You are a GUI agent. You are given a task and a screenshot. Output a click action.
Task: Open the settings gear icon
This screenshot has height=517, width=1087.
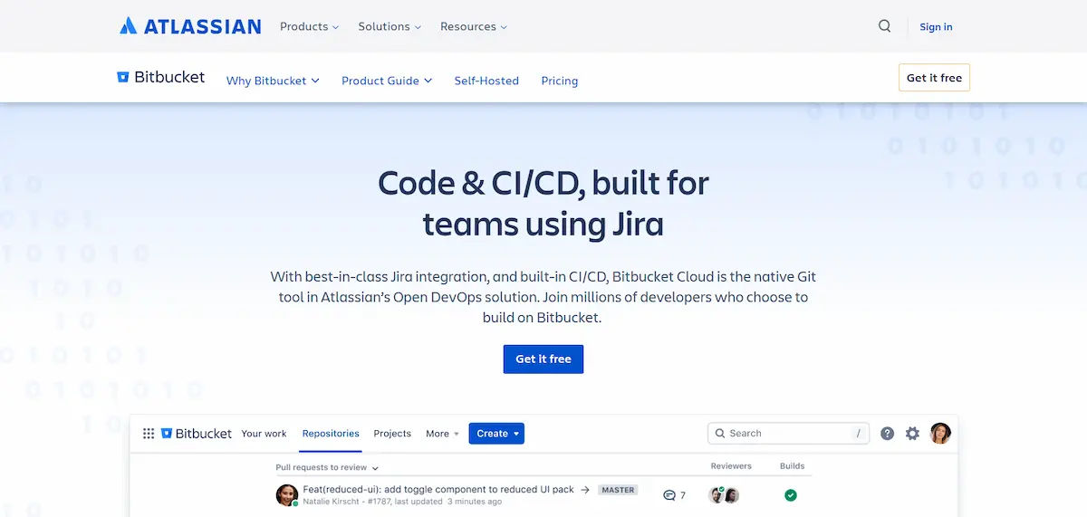(912, 434)
